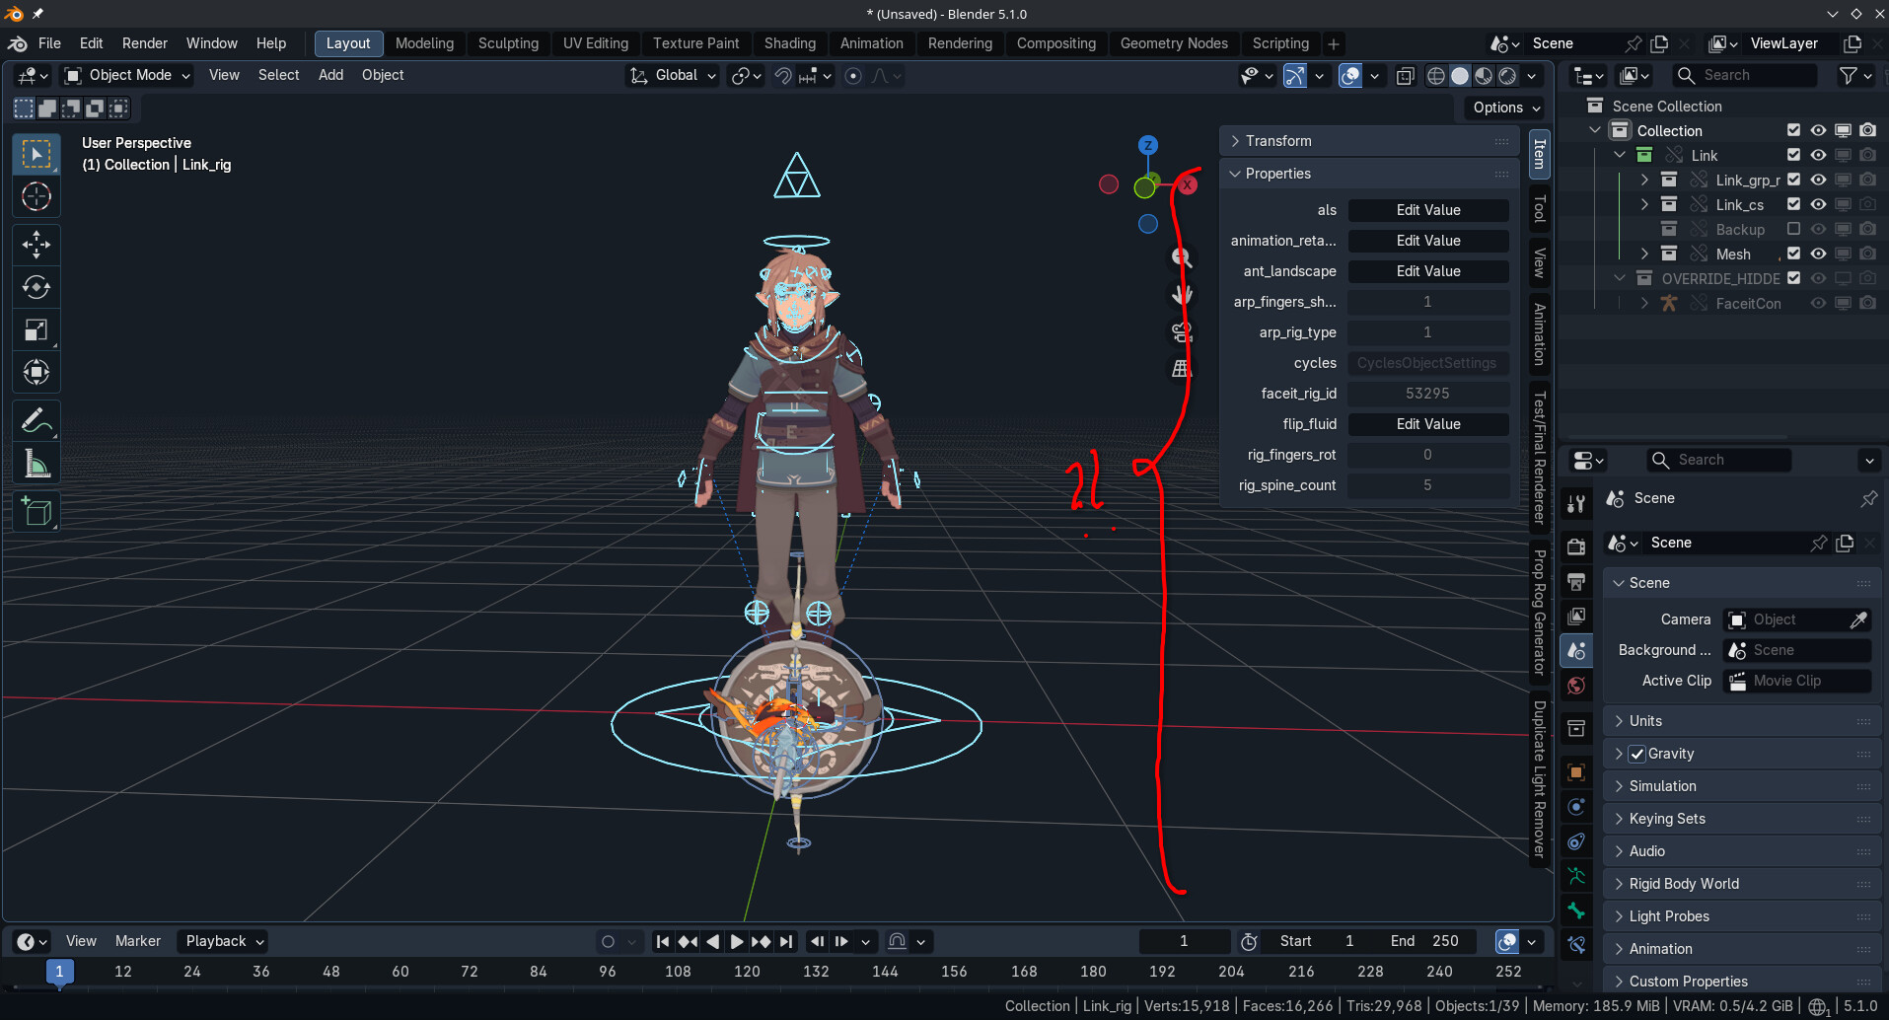Select the Scale tool
Viewport: 1889px width, 1020px height.
coord(36,330)
